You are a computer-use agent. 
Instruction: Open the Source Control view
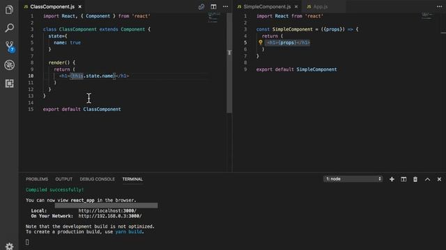tap(10, 47)
